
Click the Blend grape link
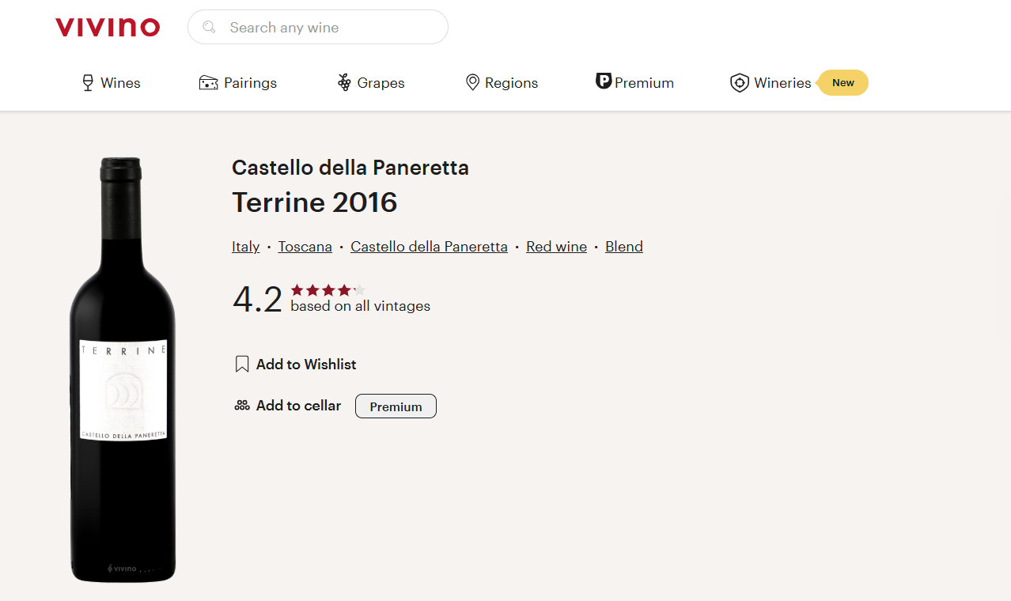[x=623, y=247]
